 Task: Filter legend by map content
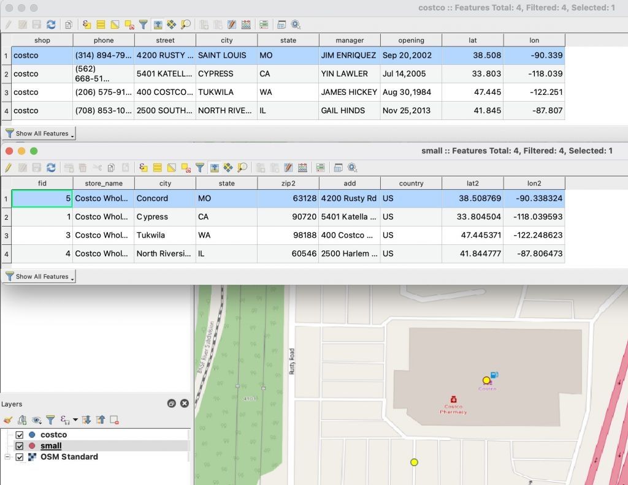50,420
